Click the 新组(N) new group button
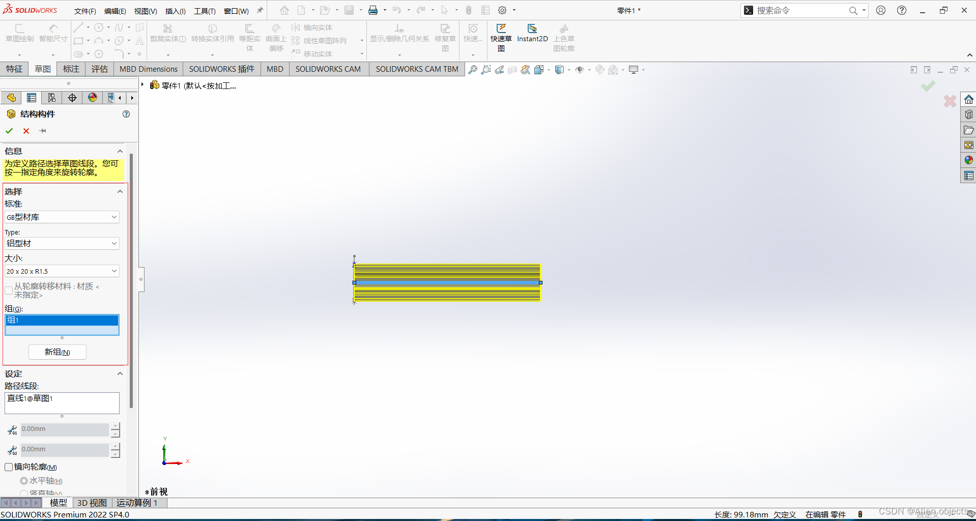976x521 pixels. pyautogui.click(x=57, y=352)
